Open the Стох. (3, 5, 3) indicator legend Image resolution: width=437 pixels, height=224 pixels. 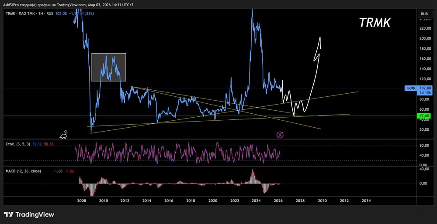18,144
